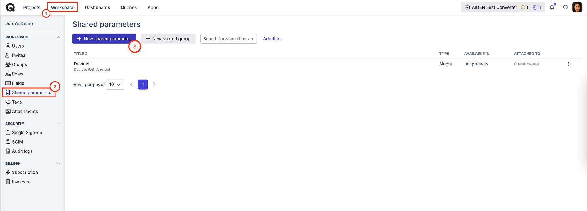
Task: Open AIDEN Test Converter
Action: [x=491, y=7]
